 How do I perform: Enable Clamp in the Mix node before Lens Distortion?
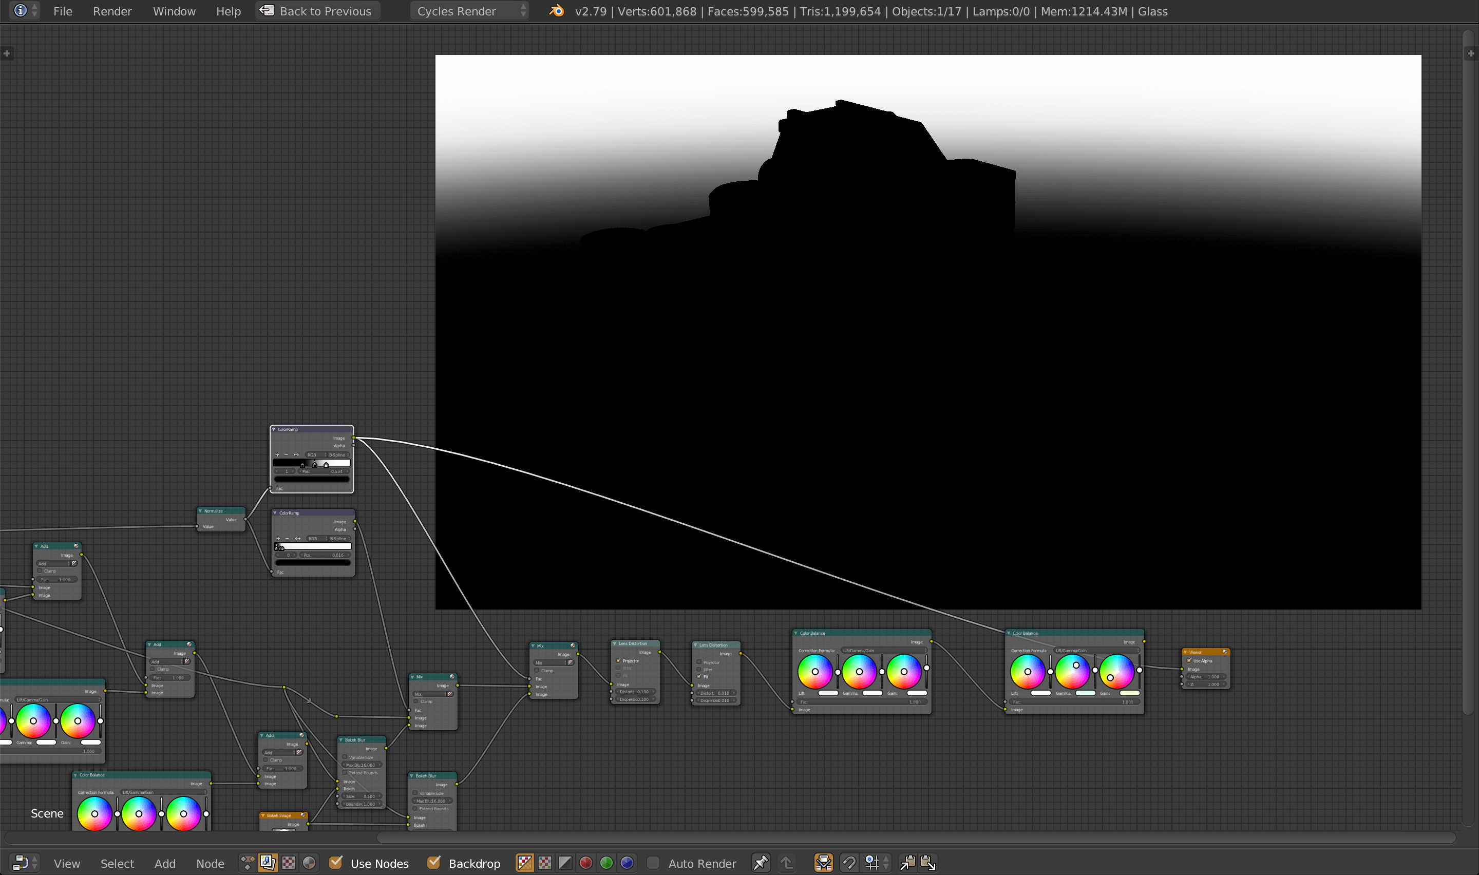(x=537, y=671)
